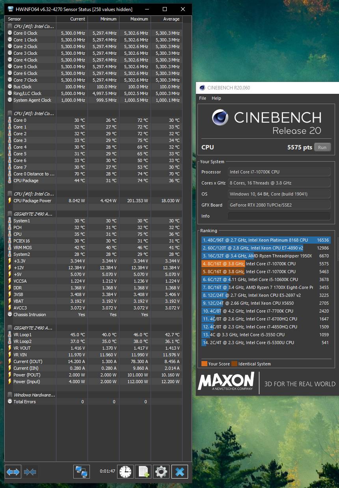
Task: Click the inward-arrows collapse icon on the toolbar
Action: point(30,471)
